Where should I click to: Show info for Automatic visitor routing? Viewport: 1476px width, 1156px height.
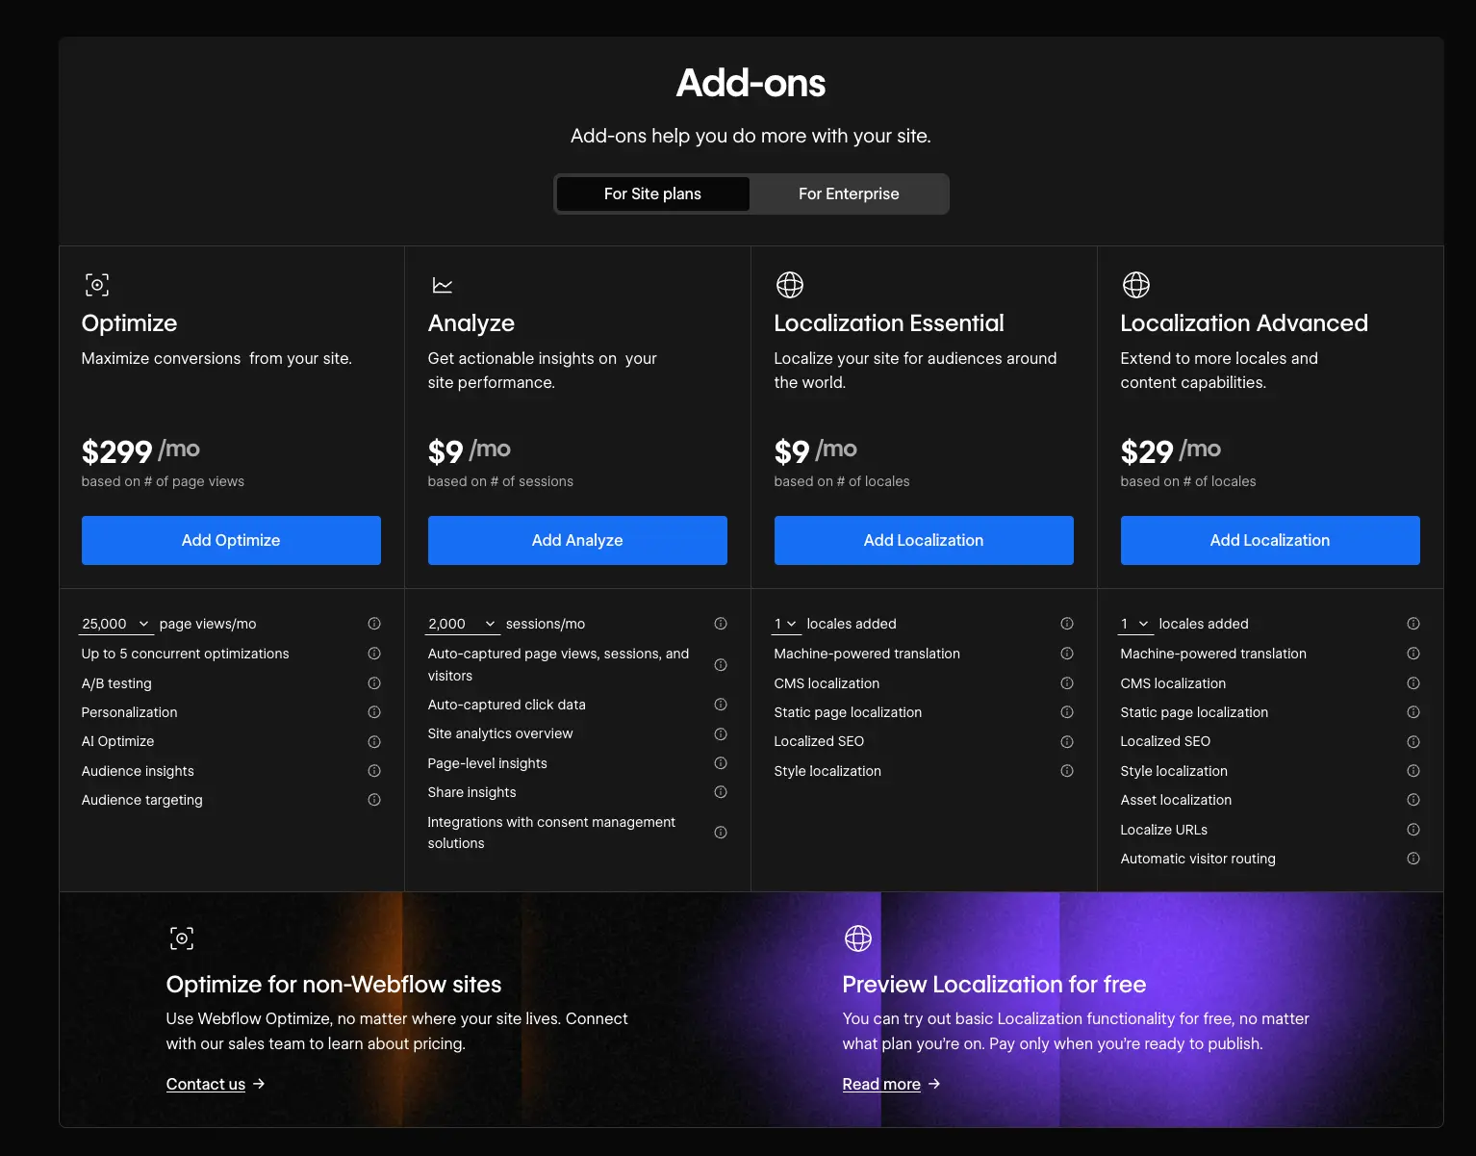pos(1413,859)
